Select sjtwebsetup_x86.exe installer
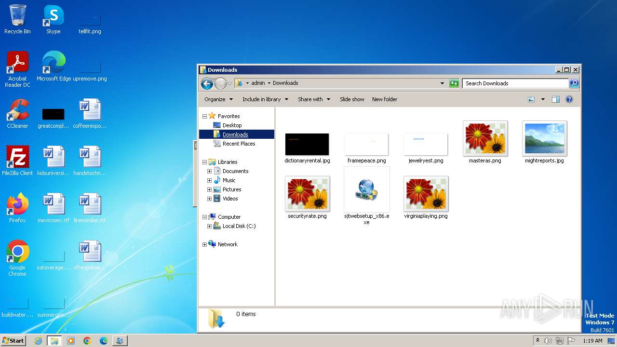617x347 pixels. click(x=366, y=197)
